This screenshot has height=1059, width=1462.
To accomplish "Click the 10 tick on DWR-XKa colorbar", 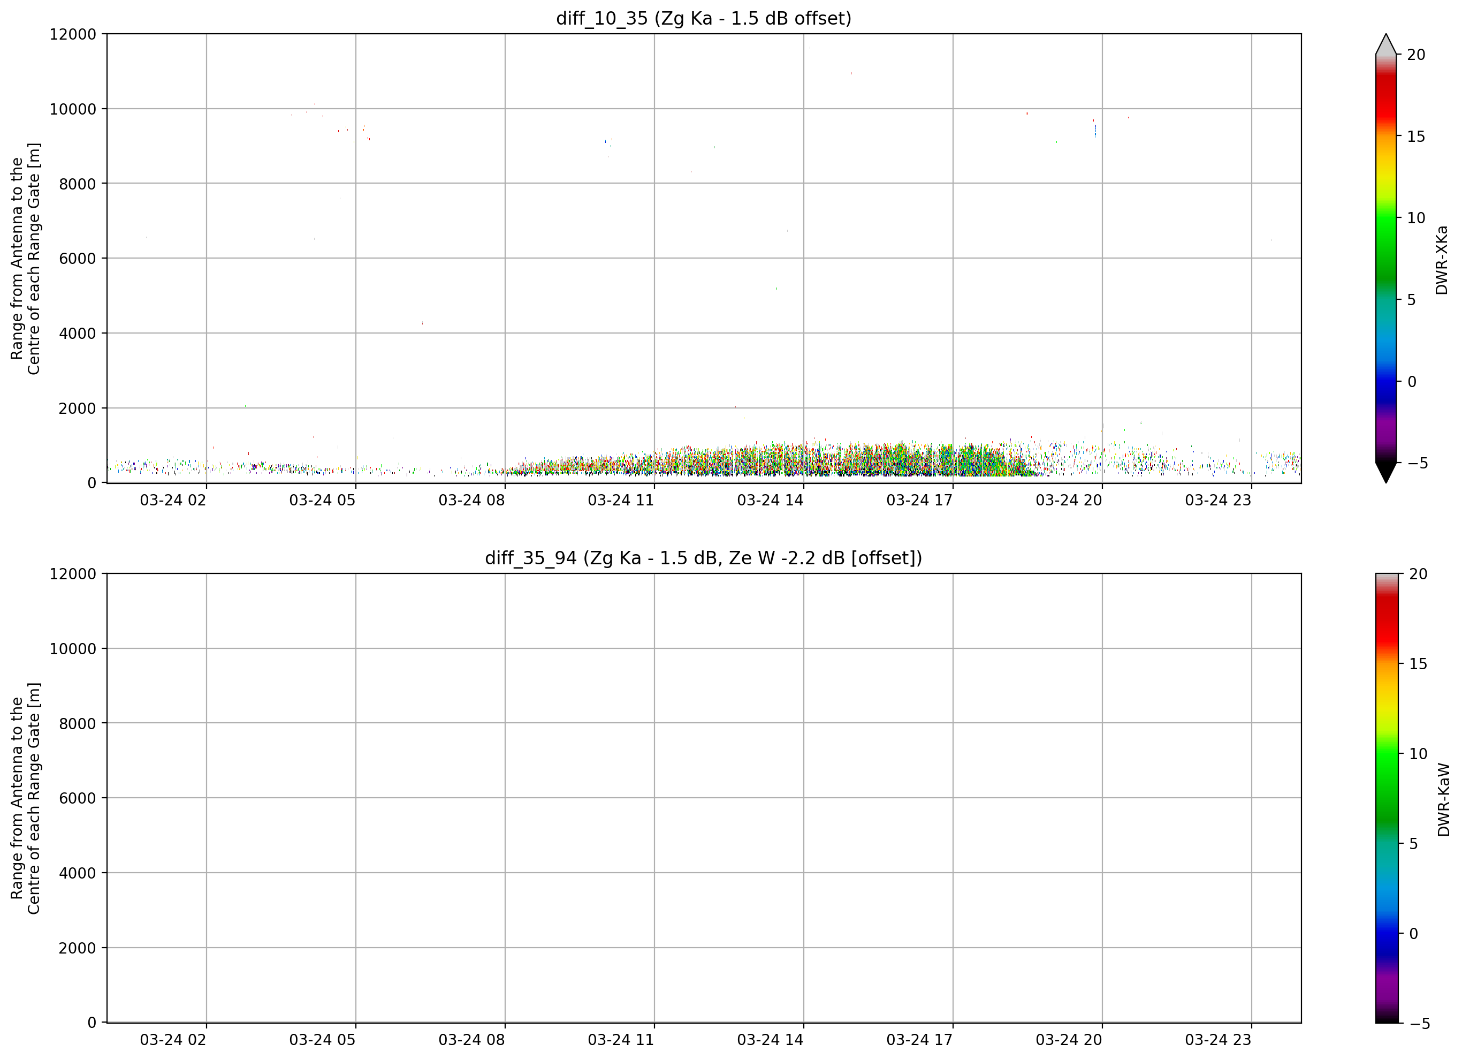I will click(x=1416, y=218).
